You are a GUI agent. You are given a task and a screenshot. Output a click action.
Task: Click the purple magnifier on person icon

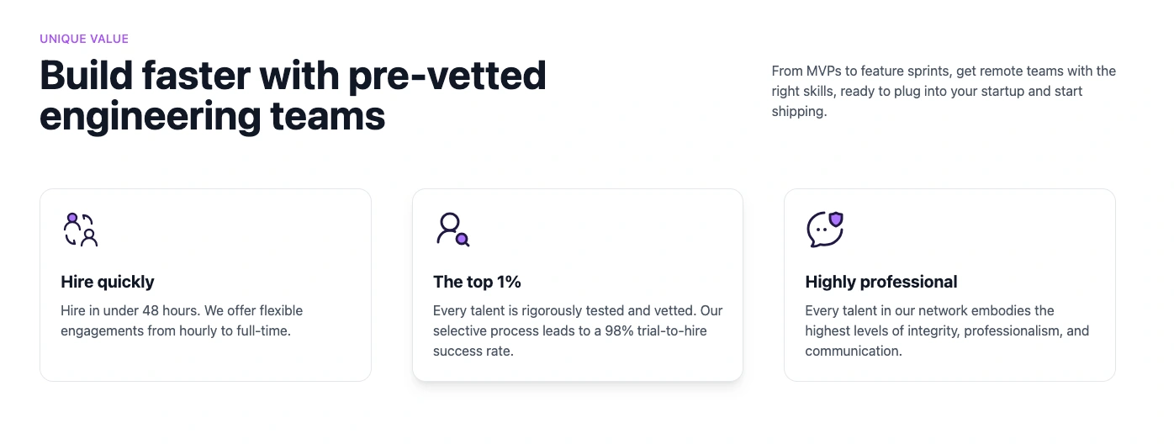pyautogui.click(x=463, y=240)
